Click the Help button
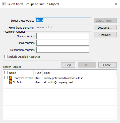This screenshot has height=123, width=120. (x=68, y=65)
